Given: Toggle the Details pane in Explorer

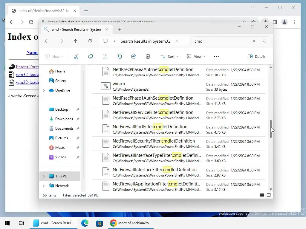Looking at the screenshot, I should 256,56.
